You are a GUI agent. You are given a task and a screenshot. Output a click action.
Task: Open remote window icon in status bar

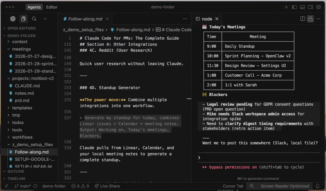click(7, 186)
